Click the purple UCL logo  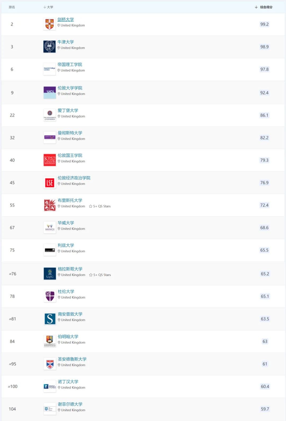pos(50,93)
